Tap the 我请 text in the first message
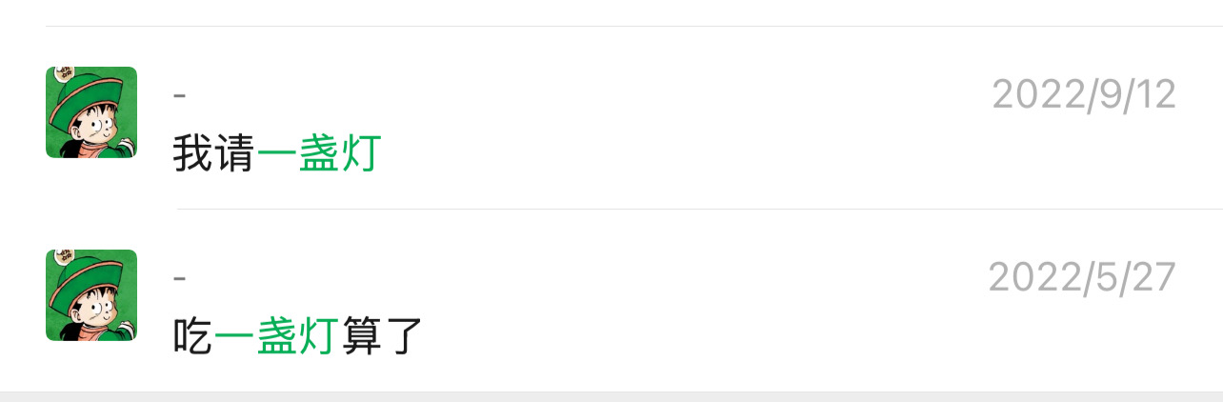1223x402 pixels. coord(213,154)
